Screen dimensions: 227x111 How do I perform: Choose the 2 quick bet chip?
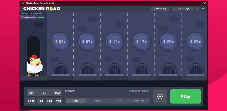point(49,101)
